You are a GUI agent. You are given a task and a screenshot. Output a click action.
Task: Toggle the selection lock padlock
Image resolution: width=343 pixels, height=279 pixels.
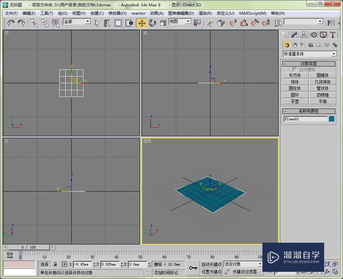tap(55, 264)
